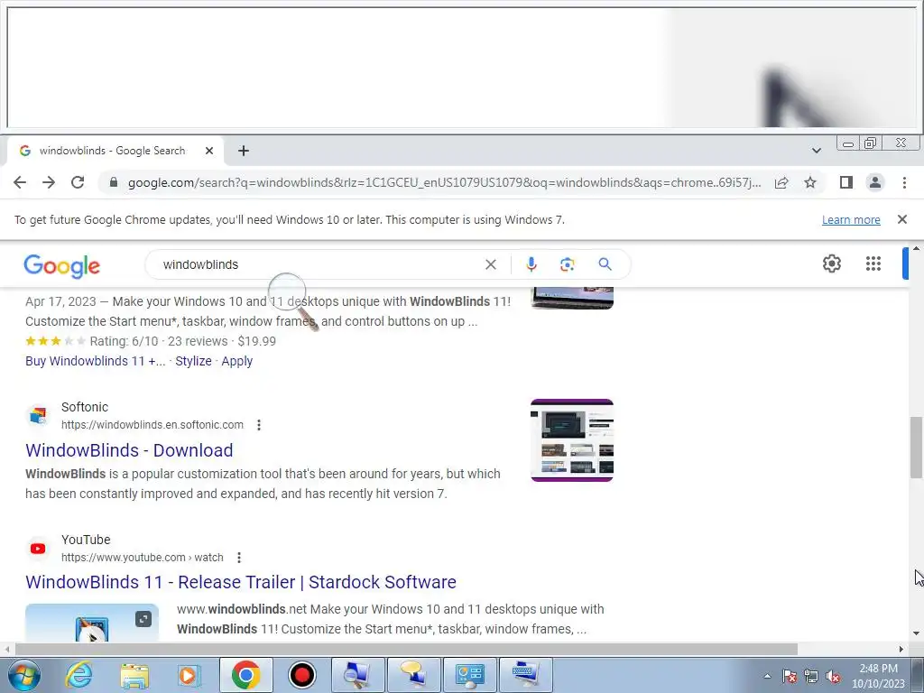
Task: Open the Stylize sitelink
Action: [x=193, y=361]
